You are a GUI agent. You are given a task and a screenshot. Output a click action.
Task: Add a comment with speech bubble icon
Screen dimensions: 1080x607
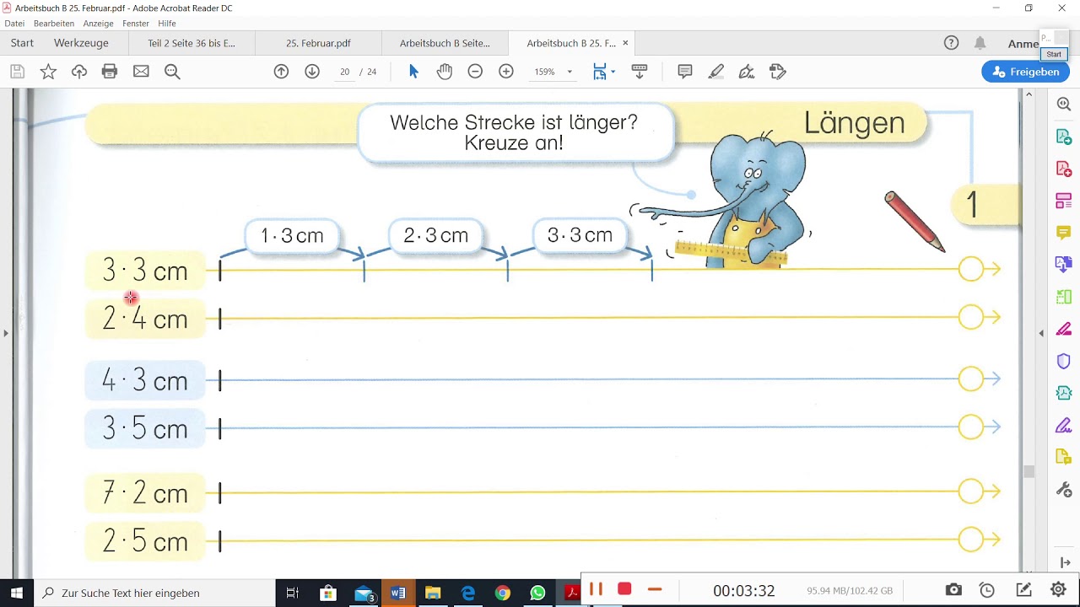pos(685,72)
